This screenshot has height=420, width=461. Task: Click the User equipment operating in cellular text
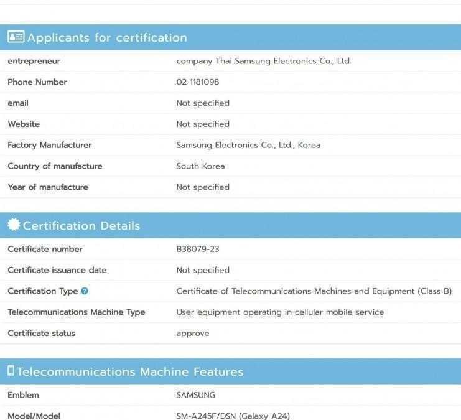[280, 312]
